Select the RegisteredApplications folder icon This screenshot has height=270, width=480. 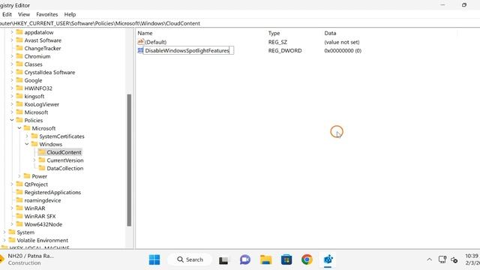click(19, 192)
